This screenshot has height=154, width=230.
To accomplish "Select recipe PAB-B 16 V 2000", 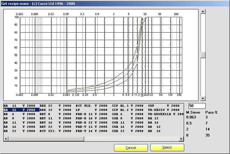I will point(91,118).
